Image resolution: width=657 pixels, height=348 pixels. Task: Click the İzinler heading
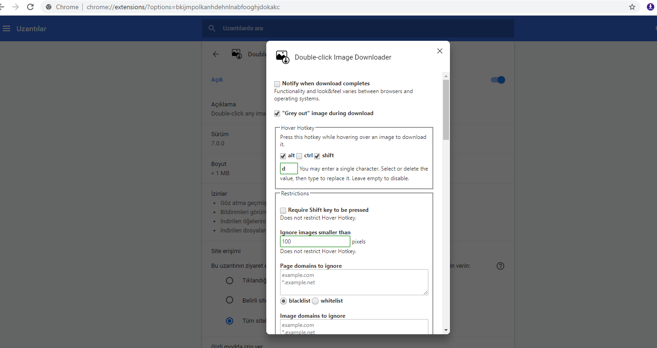click(219, 194)
